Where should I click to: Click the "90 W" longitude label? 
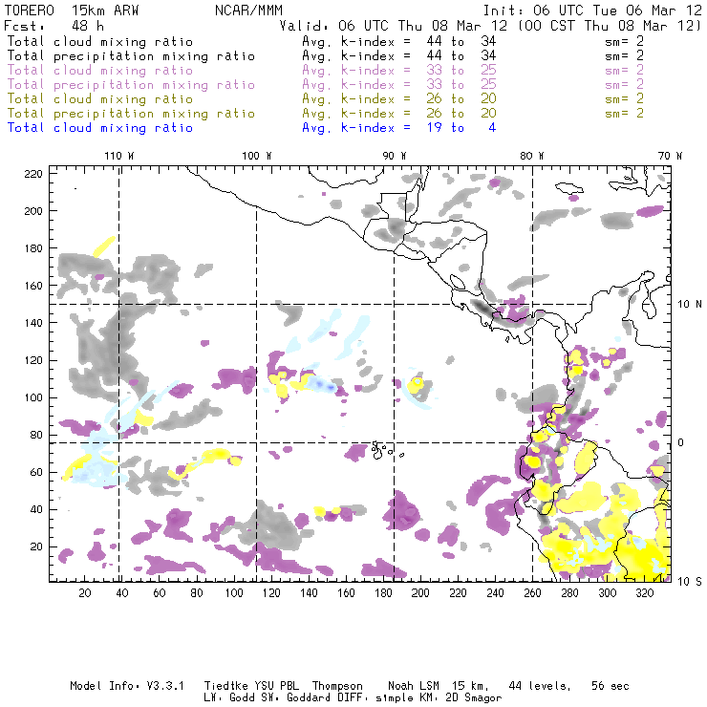click(395, 156)
